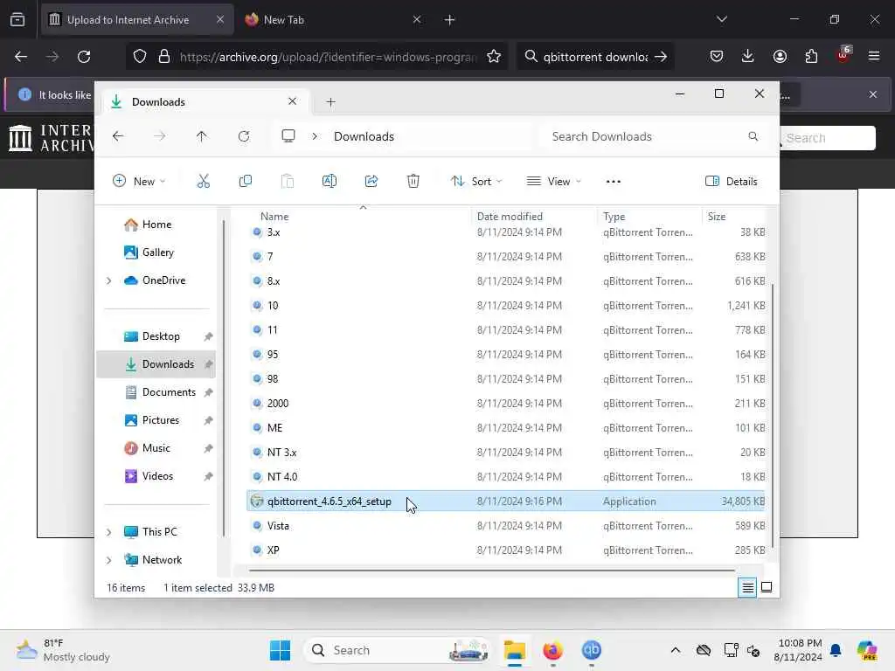The image size is (895, 671).
Task: Open a new Firefox tab
Action: tap(450, 20)
